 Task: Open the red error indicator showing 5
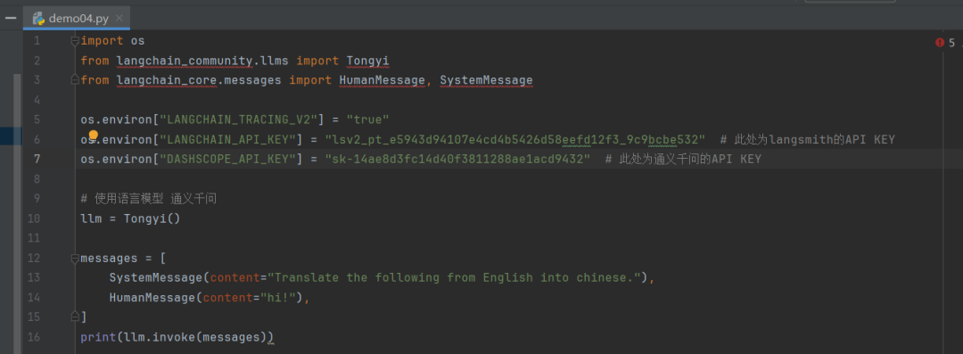click(x=944, y=43)
